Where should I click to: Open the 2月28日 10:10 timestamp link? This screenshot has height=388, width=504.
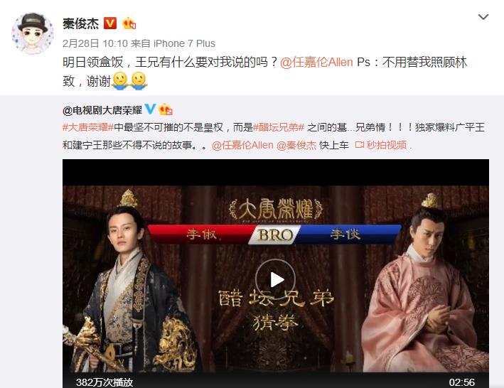click(x=95, y=43)
